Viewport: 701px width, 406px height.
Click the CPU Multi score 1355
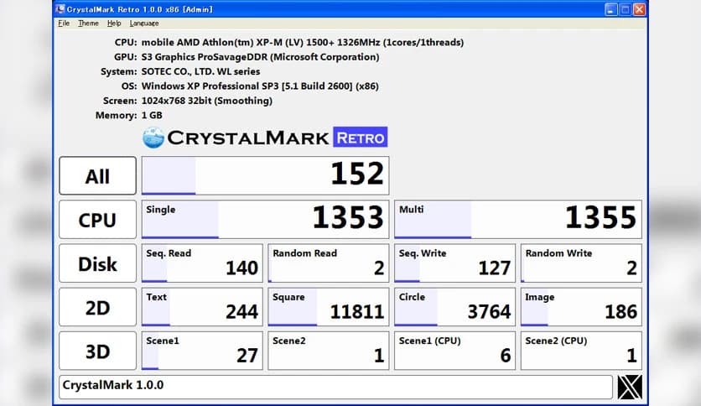coord(517,220)
